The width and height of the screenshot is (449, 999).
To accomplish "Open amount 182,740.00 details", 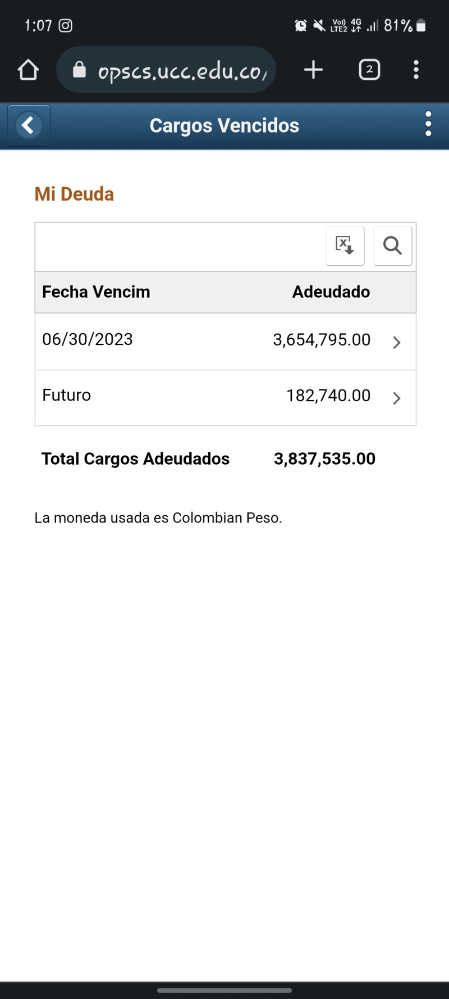I will [x=328, y=396].
